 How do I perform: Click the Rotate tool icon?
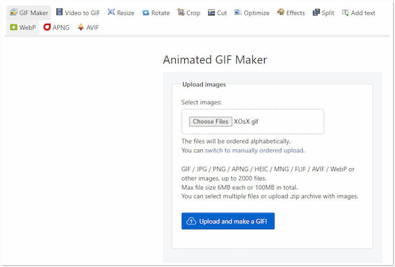(145, 13)
